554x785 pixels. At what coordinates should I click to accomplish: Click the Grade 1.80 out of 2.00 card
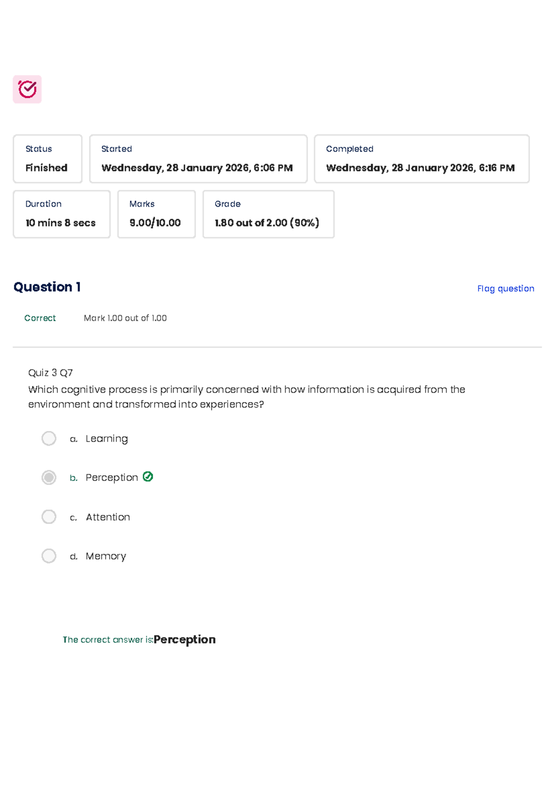coord(268,214)
